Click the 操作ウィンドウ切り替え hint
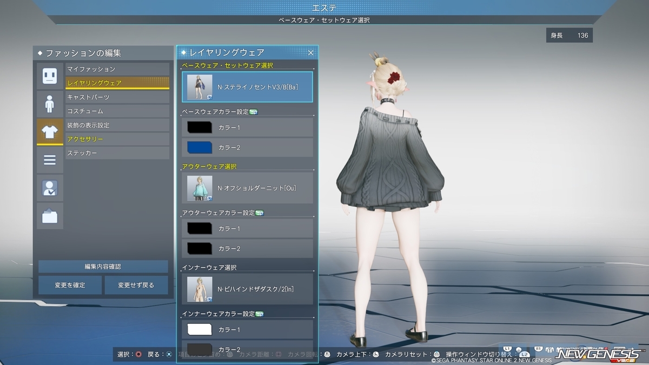This screenshot has width=649, height=365. click(487, 355)
